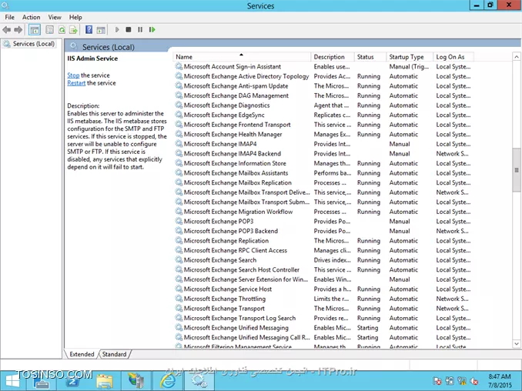Click the Forward arrow in the toolbar
The image size is (522, 391).
(18, 30)
